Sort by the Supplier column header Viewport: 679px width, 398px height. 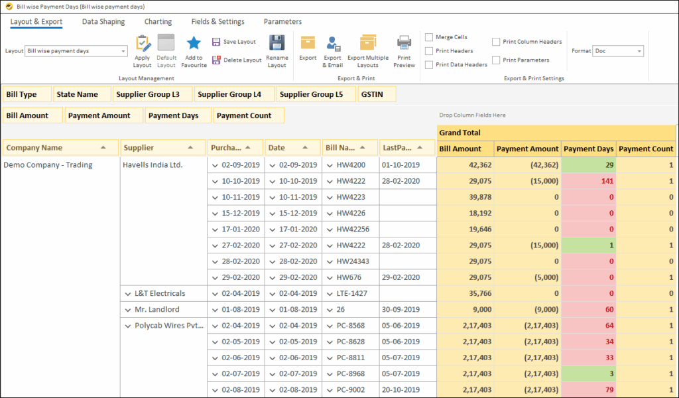(x=162, y=147)
